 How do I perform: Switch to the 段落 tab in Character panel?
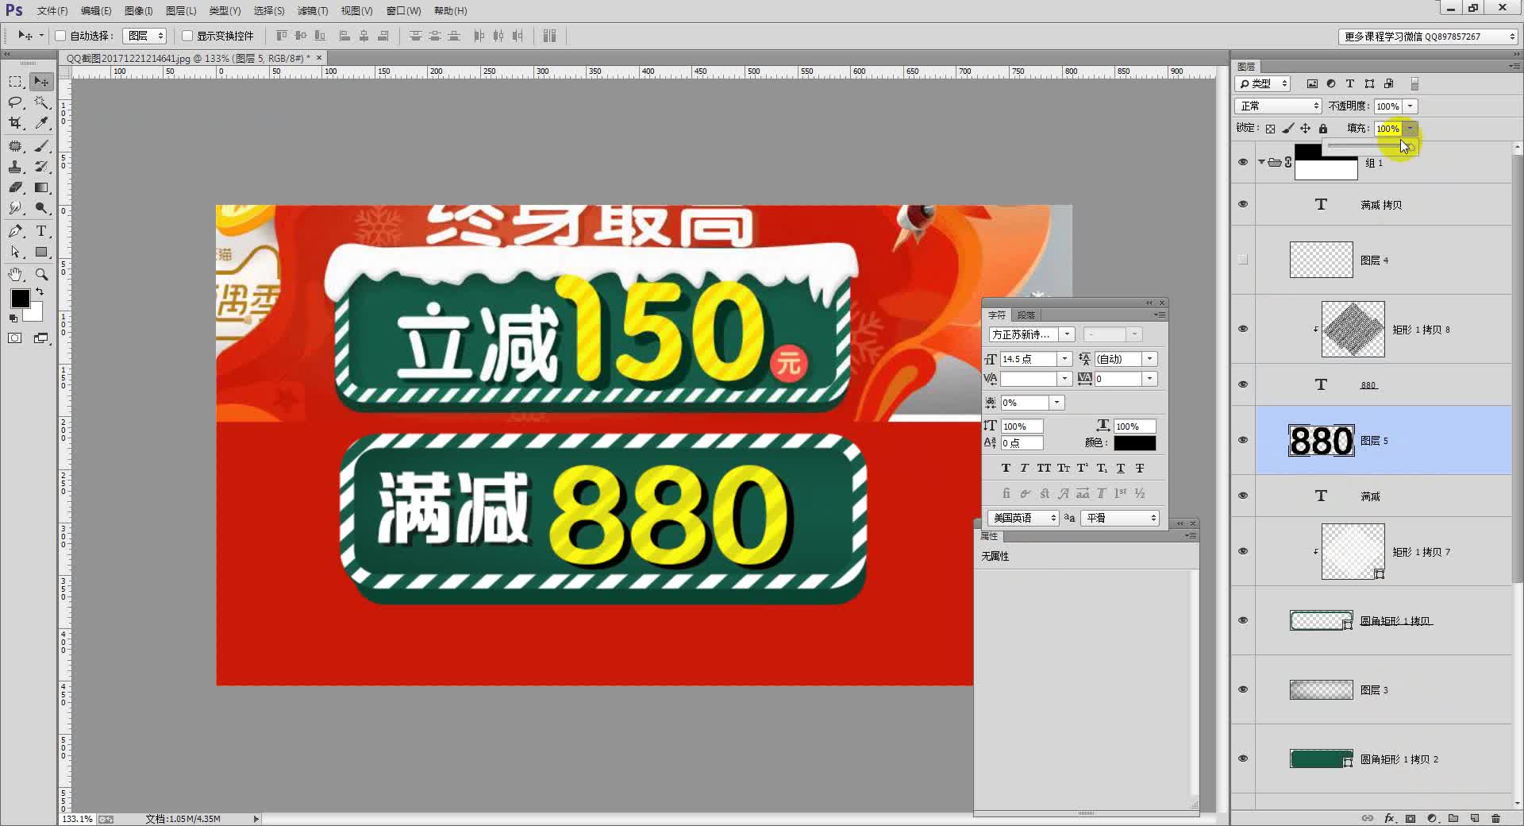[x=1026, y=315]
